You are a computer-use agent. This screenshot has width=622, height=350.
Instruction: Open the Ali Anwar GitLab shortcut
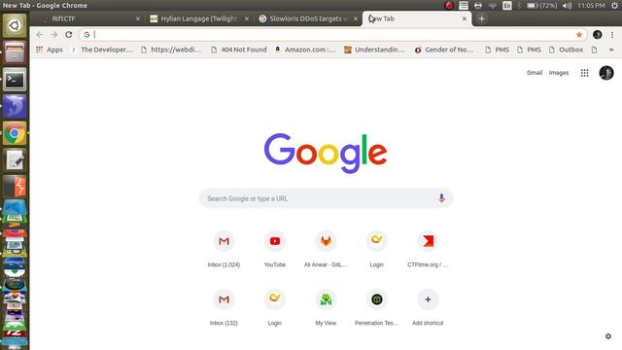click(326, 249)
